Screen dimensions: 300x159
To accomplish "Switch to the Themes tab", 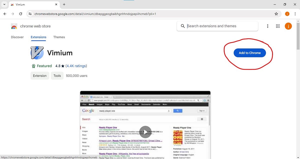I will (59, 37).
